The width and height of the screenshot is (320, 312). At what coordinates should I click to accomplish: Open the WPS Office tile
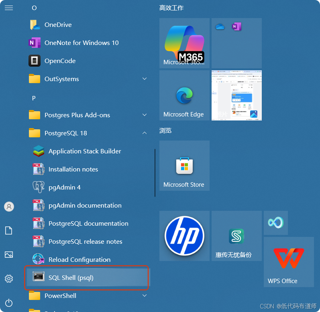[289, 262]
